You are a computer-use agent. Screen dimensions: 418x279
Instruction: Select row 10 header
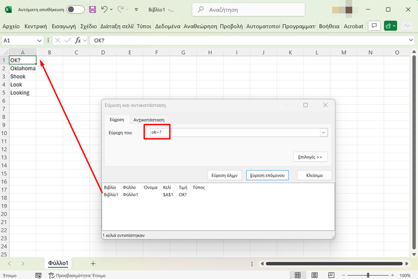pyautogui.click(x=4, y=133)
